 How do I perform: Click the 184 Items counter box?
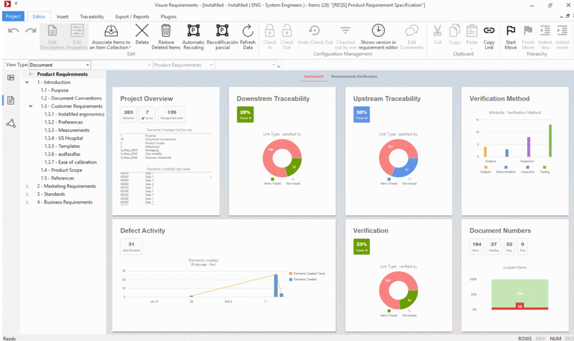tap(477, 246)
